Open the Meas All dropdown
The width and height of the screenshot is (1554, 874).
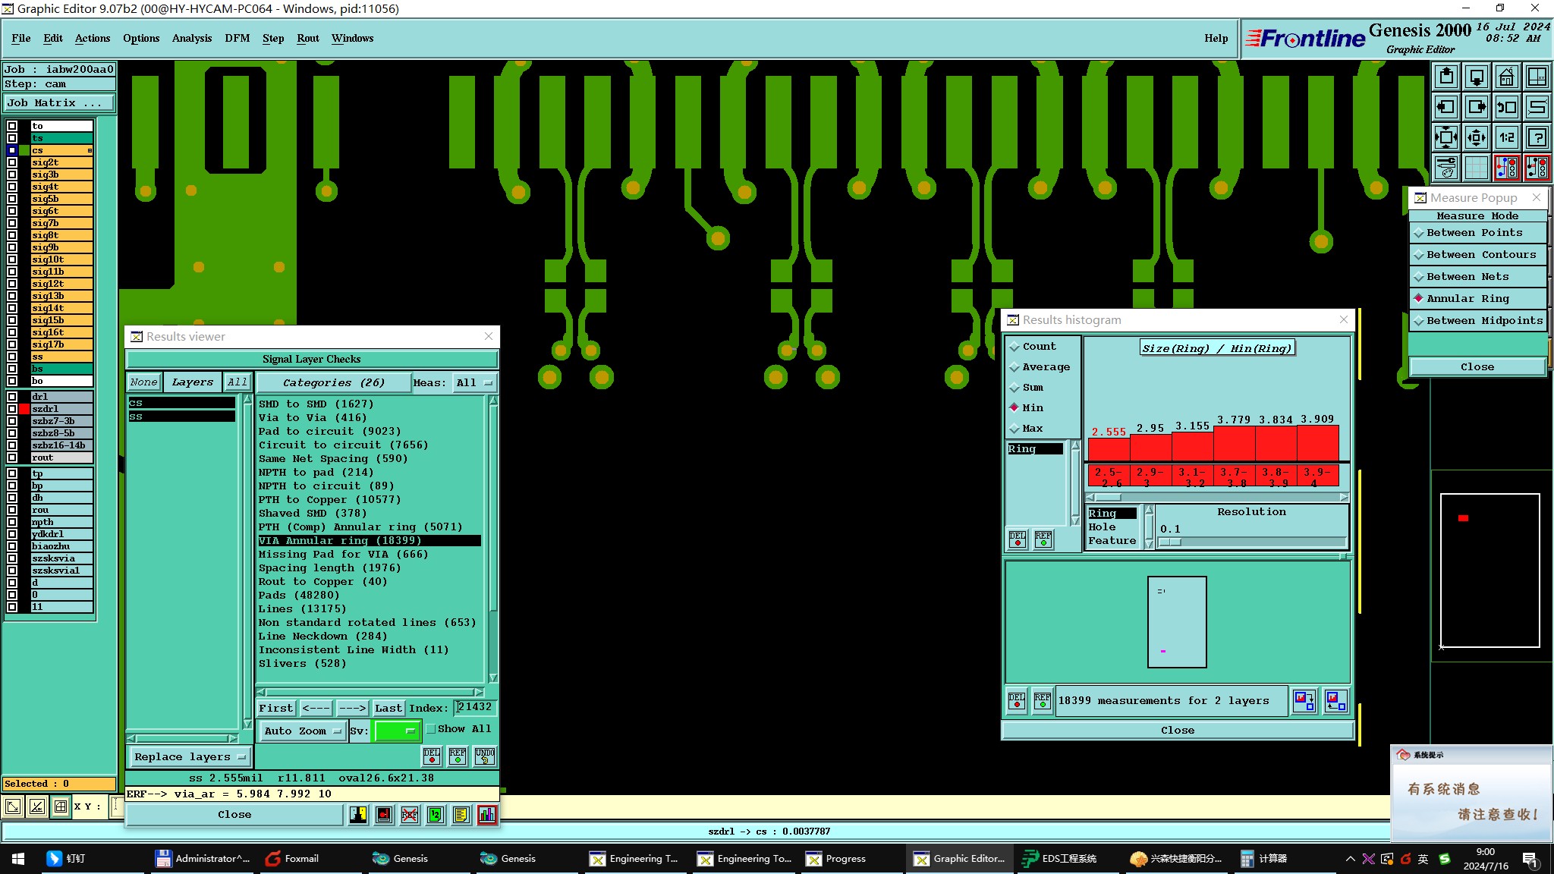pyautogui.click(x=474, y=383)
